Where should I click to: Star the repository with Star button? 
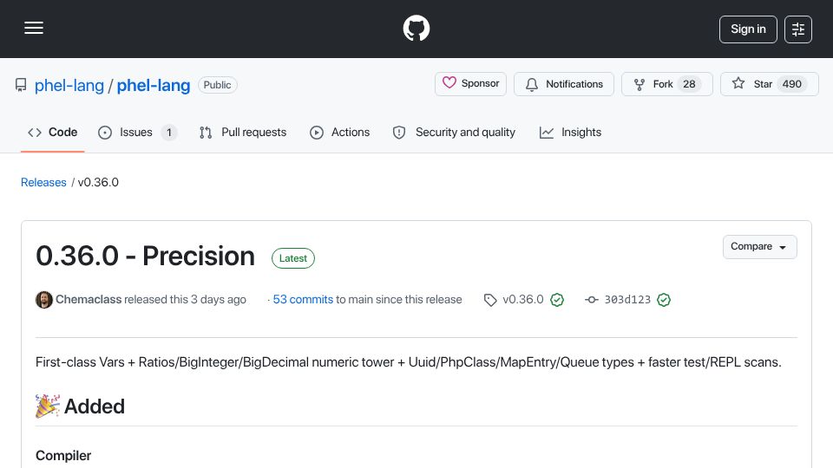pos(770,84)
